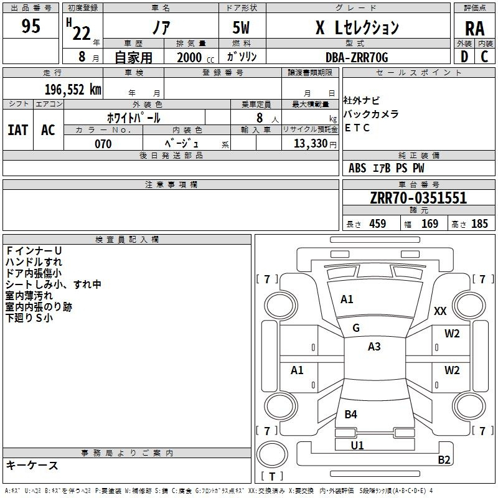Click length value 459

(378, 223)
